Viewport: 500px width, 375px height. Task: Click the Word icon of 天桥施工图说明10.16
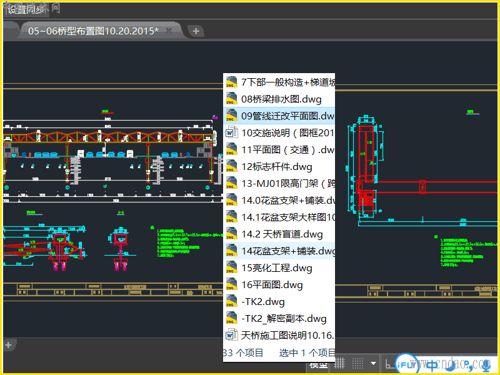click(x=231, y=336)
